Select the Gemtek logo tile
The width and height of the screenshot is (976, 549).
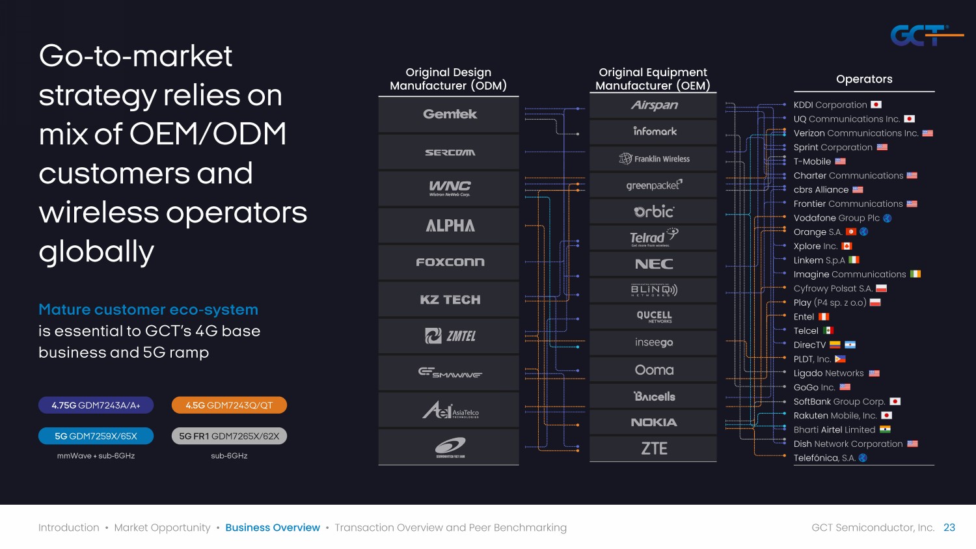click(449, 114)
